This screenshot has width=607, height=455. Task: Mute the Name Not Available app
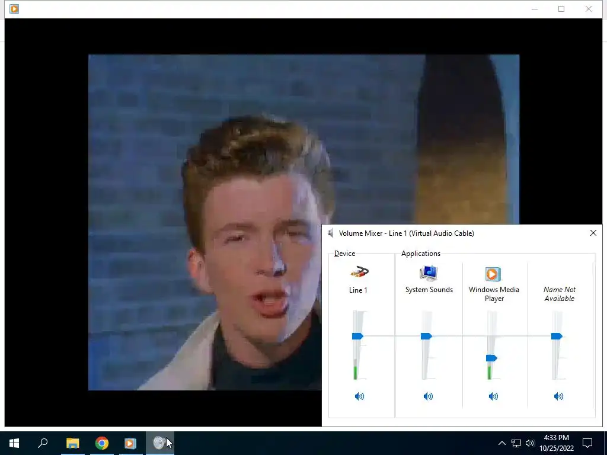click(x=558, y=396)
